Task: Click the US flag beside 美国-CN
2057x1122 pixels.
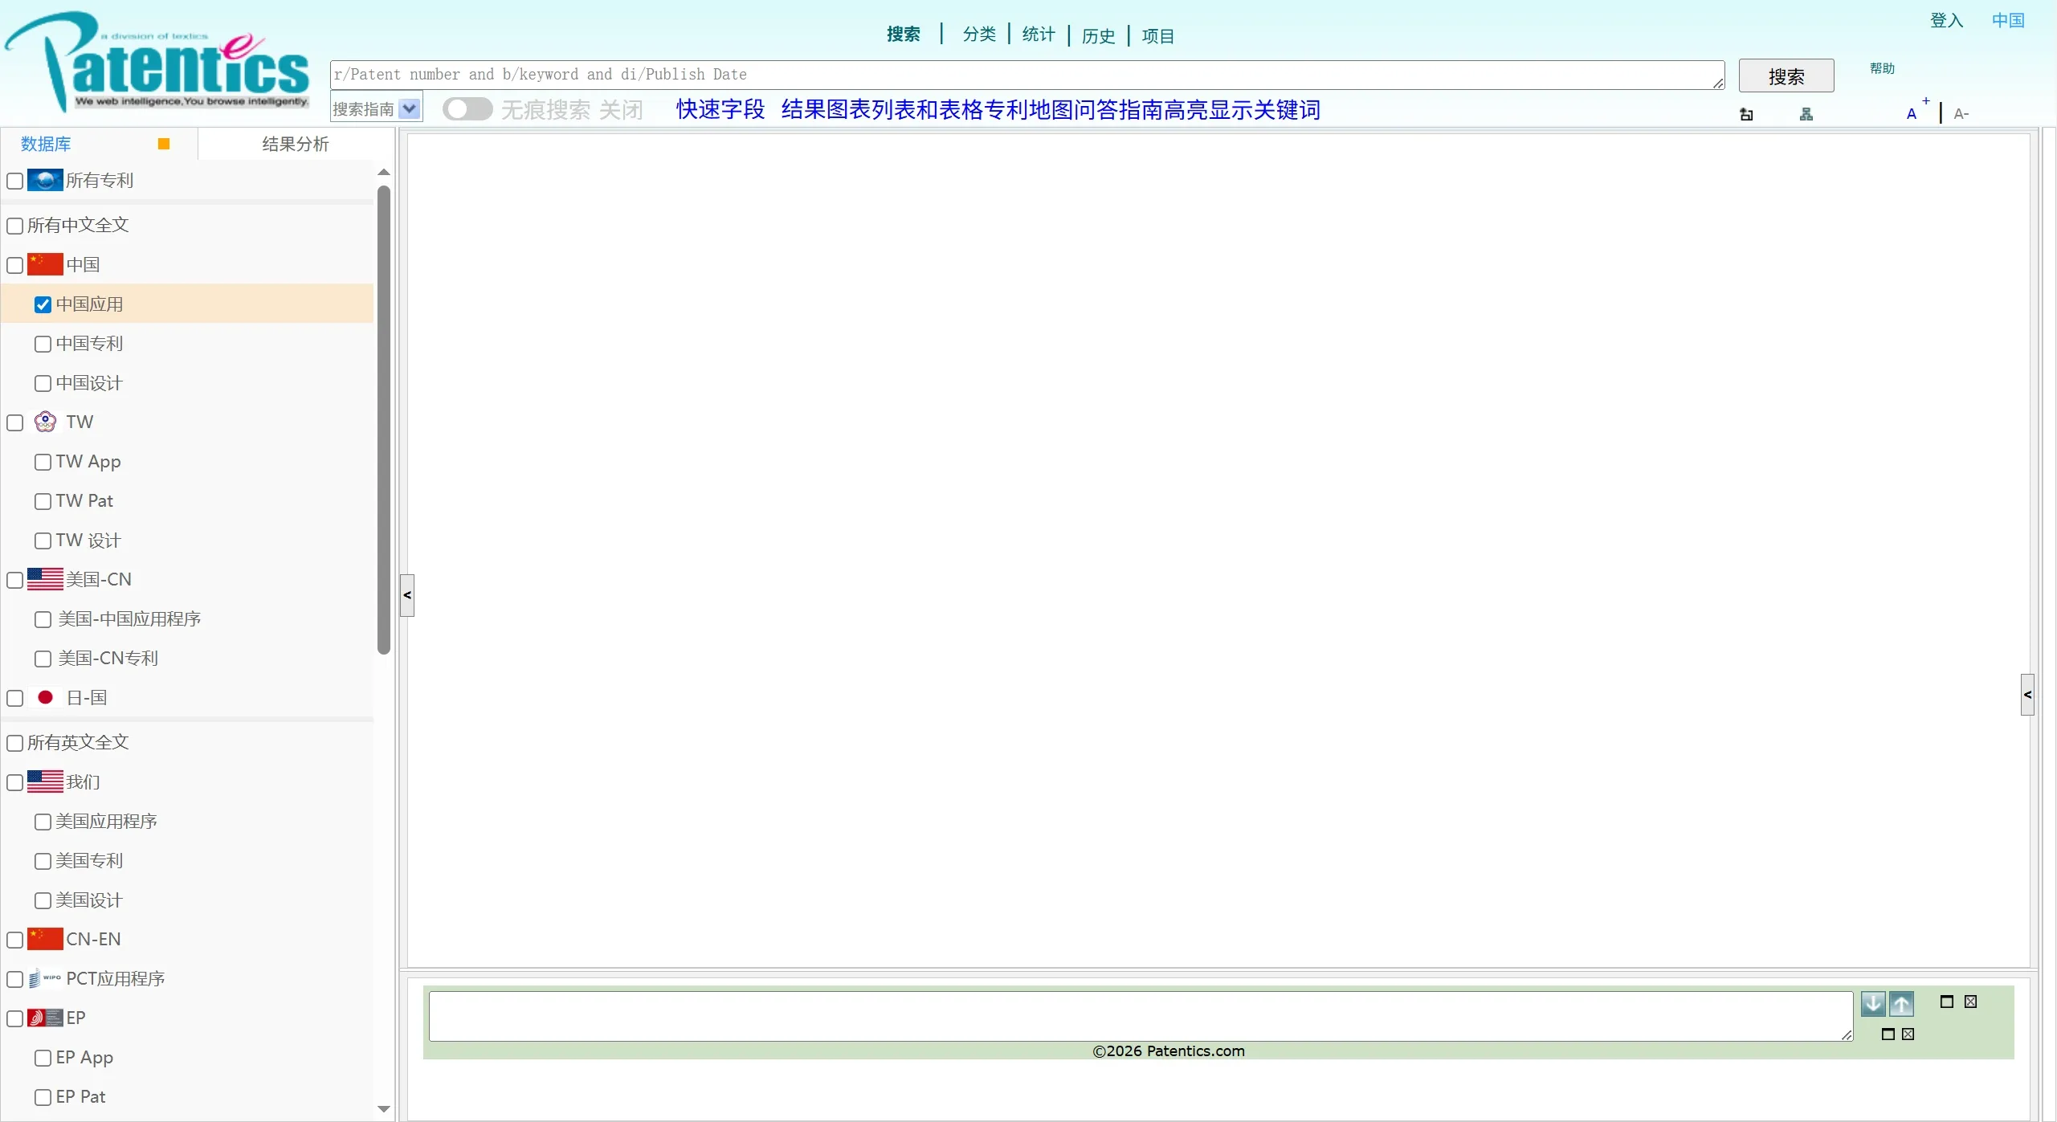Action: click(x=45, y=579)
